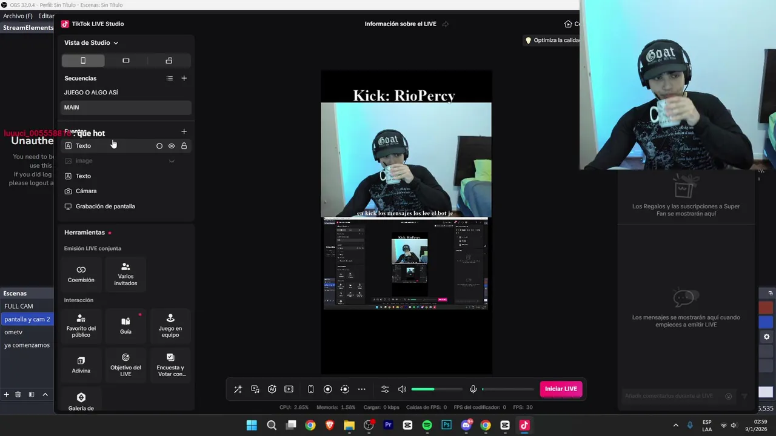The height and width of the screenshot is (436, 776).
Task: Mute the microphone
Action: coord(473,389)
